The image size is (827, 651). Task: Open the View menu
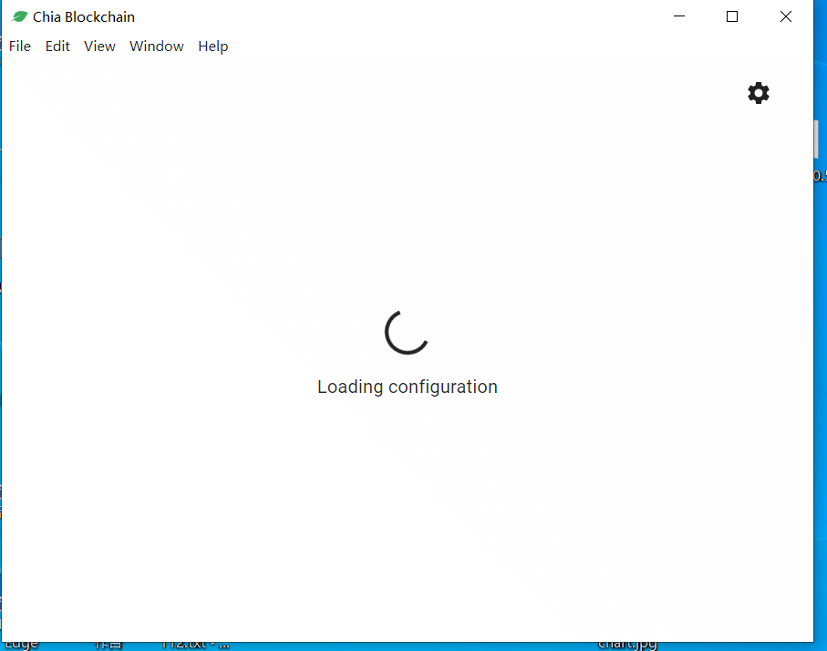pos(99,46)
